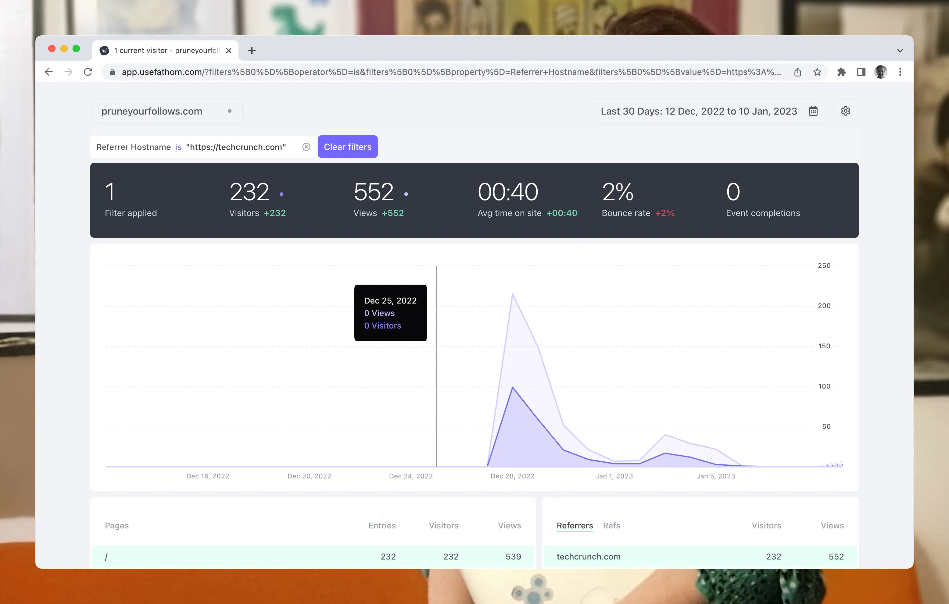Viewport: 949px width, 604px height.
Task: Bookmark the page with the star icon
Action: [x=817, y=72]
